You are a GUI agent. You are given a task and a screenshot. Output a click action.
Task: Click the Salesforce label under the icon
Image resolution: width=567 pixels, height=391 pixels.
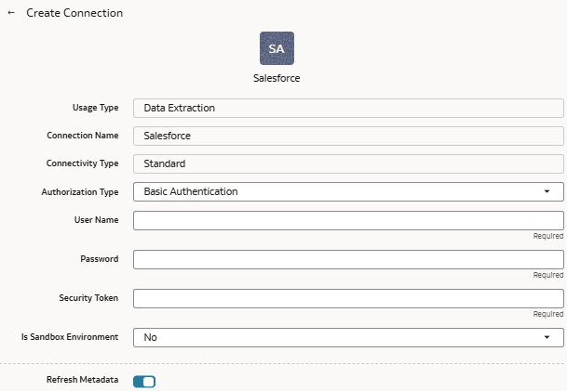277,78
